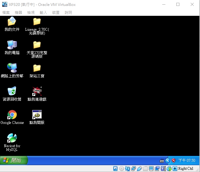
Task: Click the taskbar clock showing 下午 07:50
Action: tap(187, 161)
